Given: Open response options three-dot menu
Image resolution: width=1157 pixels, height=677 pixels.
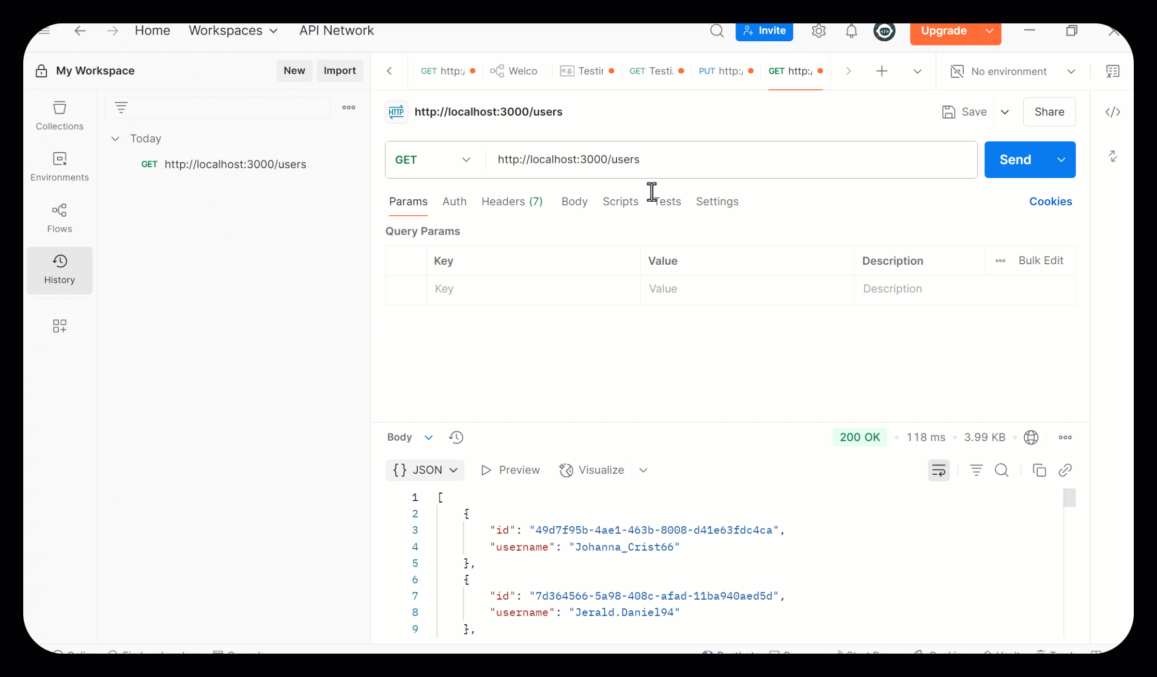Looking at the screenshot, I should pyautogui.click(x=1065, y=438).
